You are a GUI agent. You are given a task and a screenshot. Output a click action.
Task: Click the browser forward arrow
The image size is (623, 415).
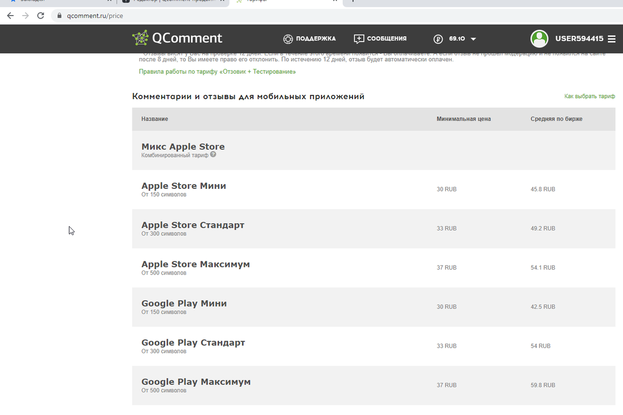pyautogui.click(x=25, y=16)
